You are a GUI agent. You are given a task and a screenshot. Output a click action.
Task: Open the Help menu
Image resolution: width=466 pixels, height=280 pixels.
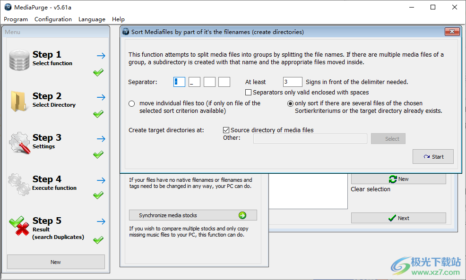pyautogui.click(x=118, y=19)
